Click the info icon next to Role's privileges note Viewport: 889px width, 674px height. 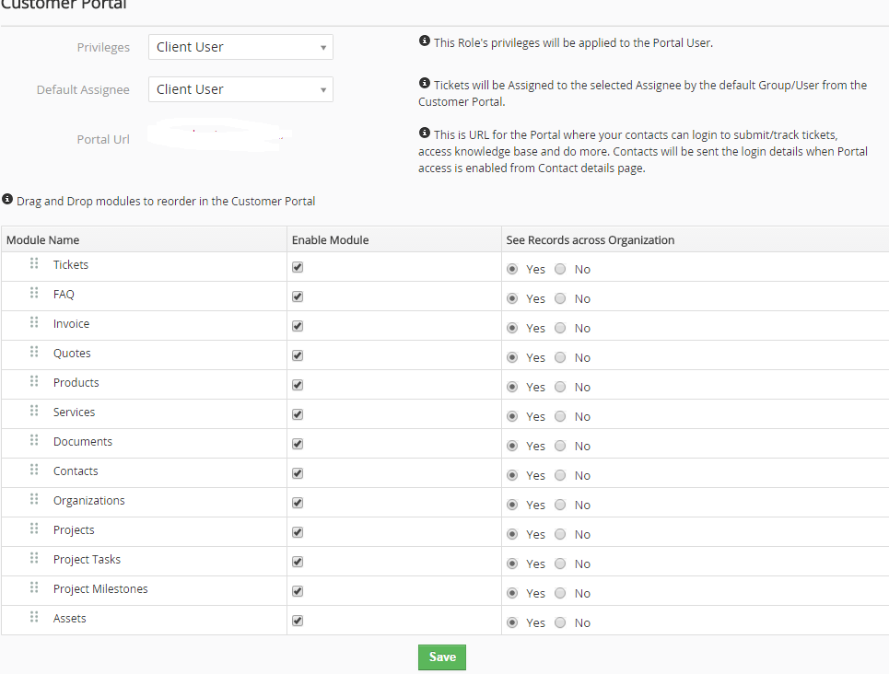424,41
